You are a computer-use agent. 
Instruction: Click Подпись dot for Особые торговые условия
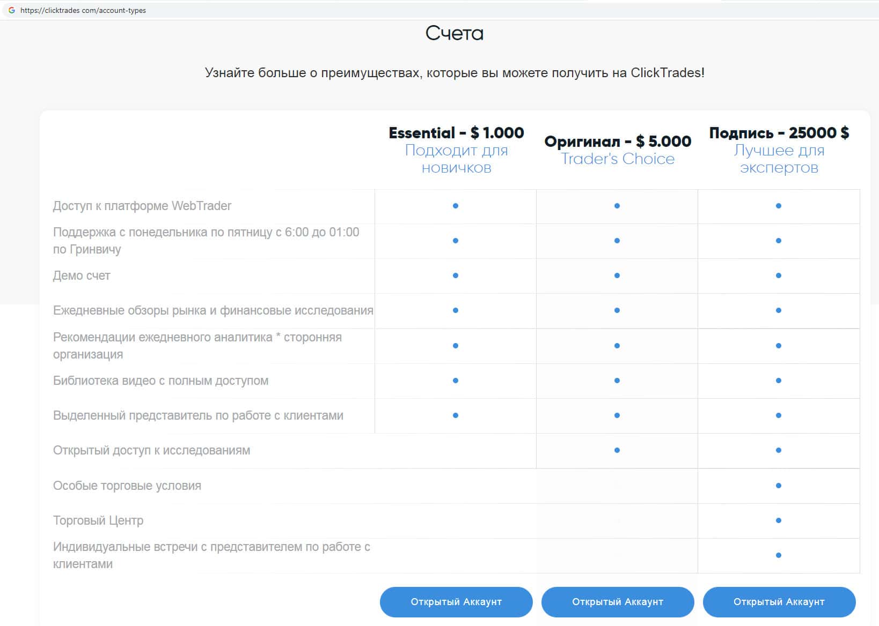[x=779, y=486]
